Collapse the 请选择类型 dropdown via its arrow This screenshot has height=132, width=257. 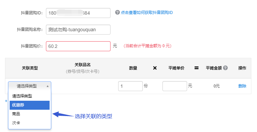pyautogui.click(x=48, y=86)
